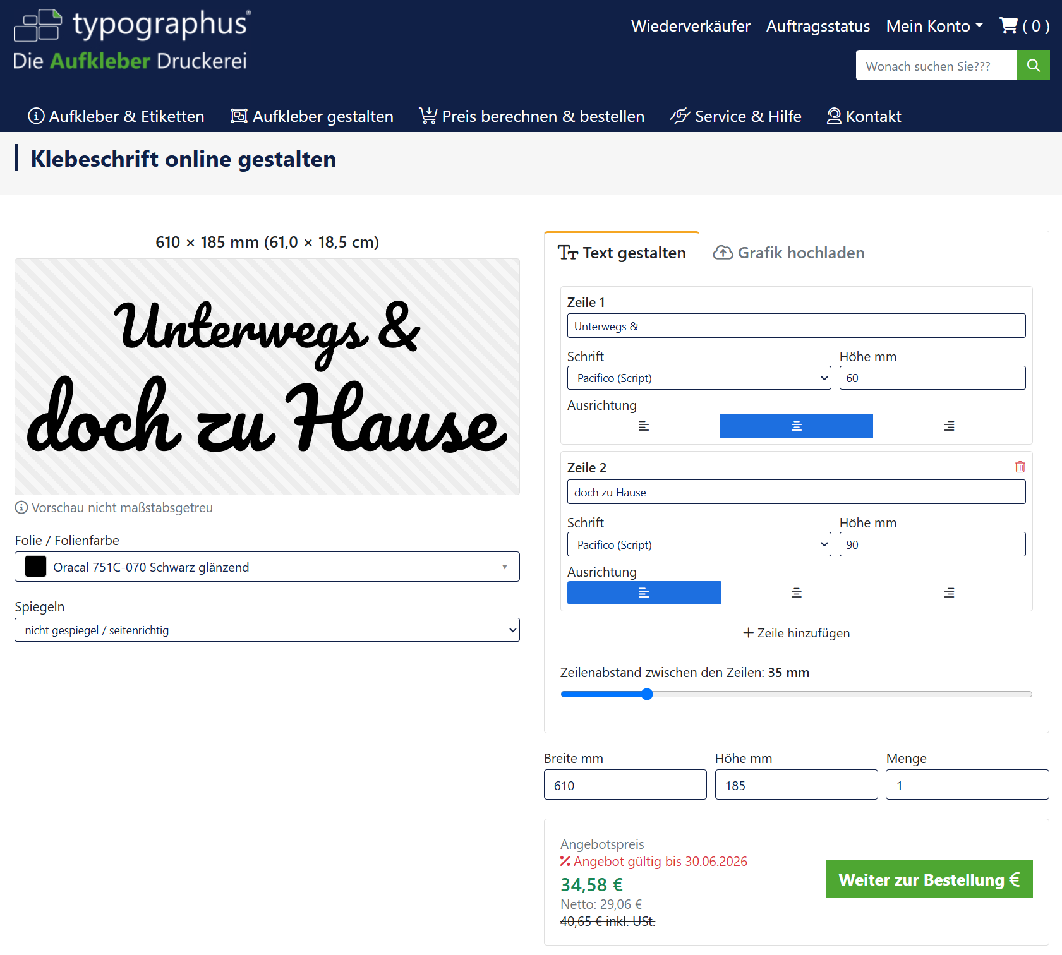
Task: Switch to Grafik hochladen tab
Action: [x=788, y=253]
